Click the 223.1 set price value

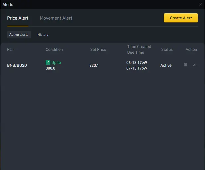94,65
